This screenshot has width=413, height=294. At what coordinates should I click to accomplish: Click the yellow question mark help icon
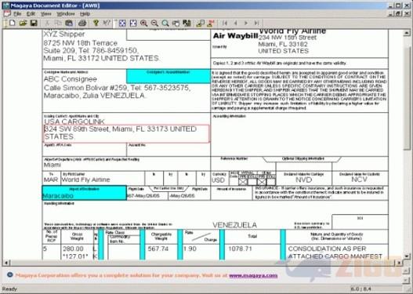pos(96,24)
